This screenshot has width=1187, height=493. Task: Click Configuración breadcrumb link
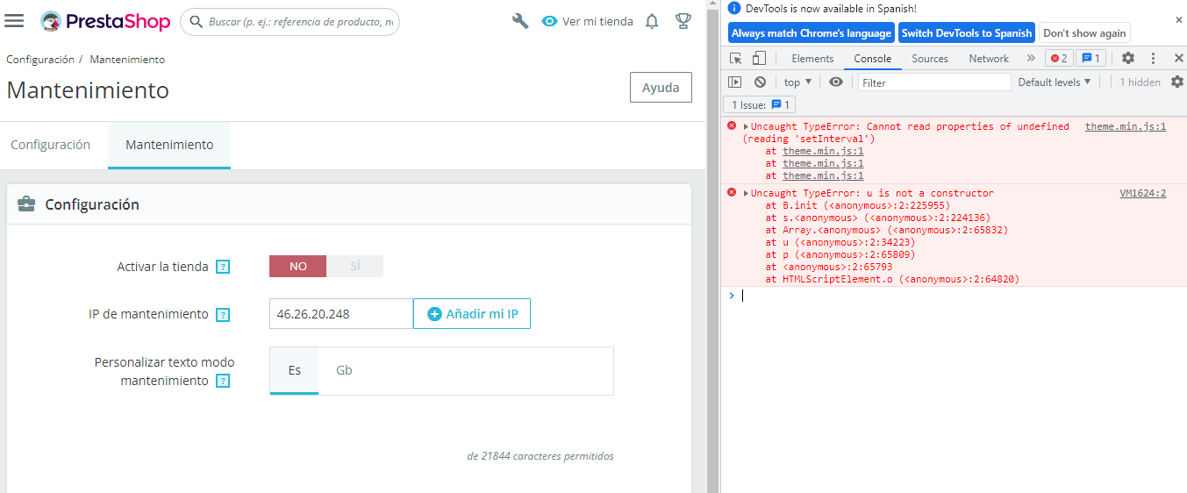coord(40,60)
